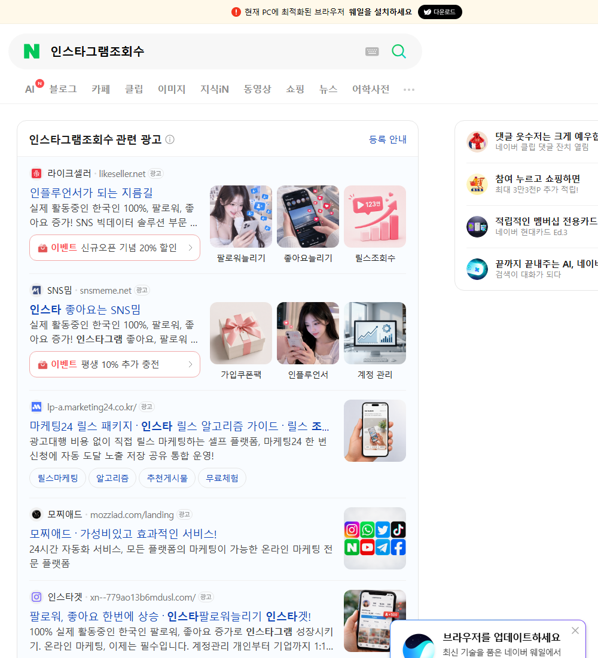Close the browser update popup
This screenshot has height=658, width=598.
[575, 630]
